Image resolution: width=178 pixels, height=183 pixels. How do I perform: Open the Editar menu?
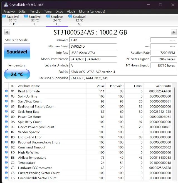[x=23, y=11]
